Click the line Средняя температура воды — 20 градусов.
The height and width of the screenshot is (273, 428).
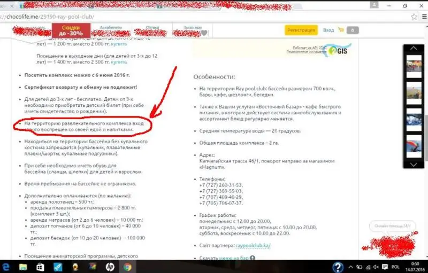(x=250, y=131)
